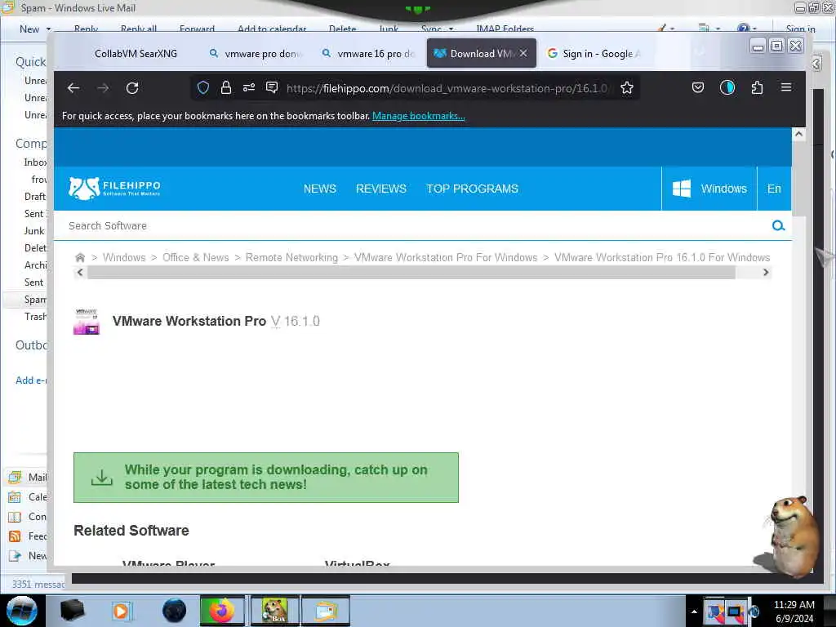This screenshot has height=627, width=836.
Task: Select Junk folder in Windows Live Mail
Action: 34,231
